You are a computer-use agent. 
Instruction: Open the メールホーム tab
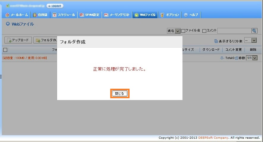(x=17, y=15)
